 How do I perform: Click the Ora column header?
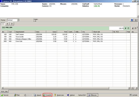87,32
